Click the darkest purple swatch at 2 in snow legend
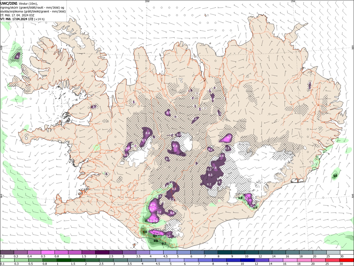 pos(102,252)
